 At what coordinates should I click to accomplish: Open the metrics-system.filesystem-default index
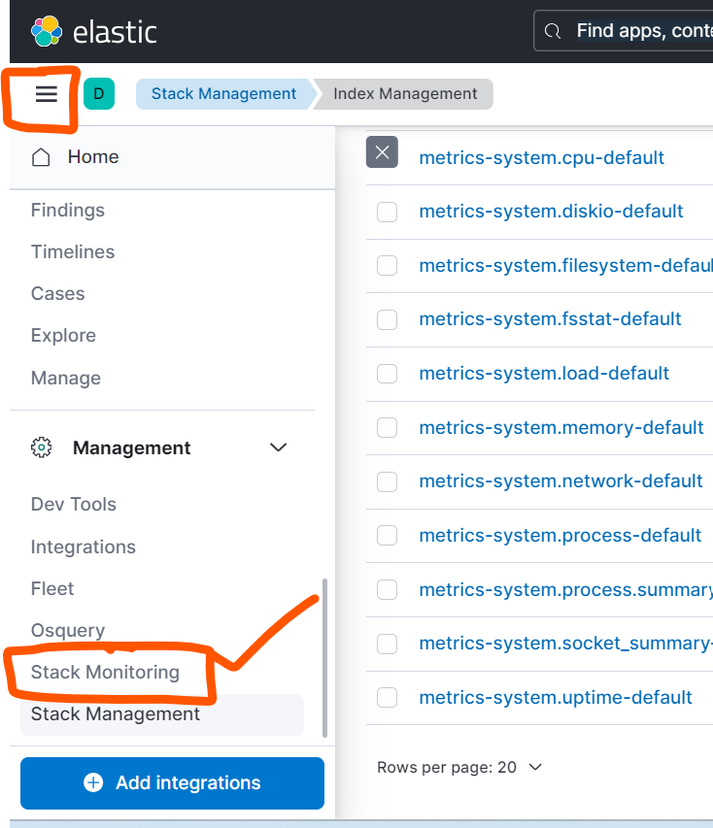click(x=565, y=266)
